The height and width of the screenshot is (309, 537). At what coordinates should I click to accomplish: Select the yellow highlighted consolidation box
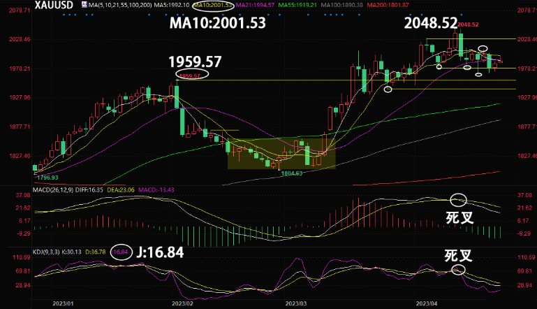pyautogui.click(x=281, y=153)
